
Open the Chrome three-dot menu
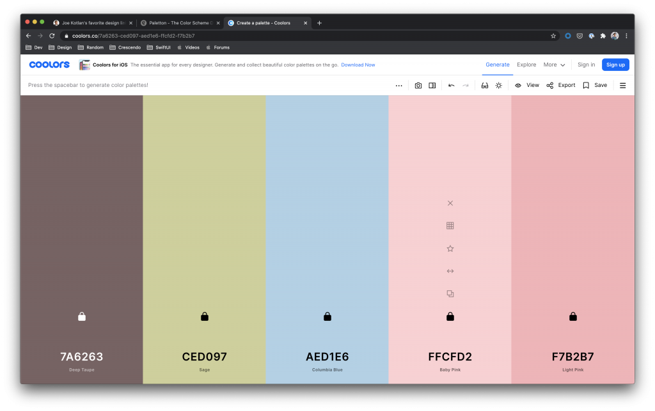point(626,36)
